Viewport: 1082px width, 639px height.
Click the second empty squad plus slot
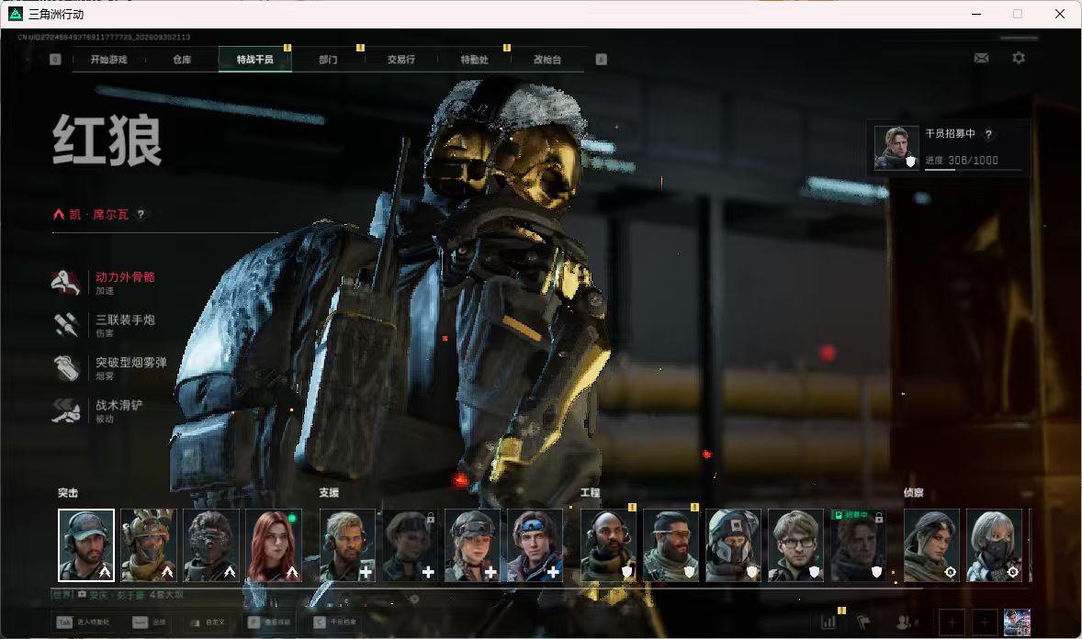tap(985, 622)
